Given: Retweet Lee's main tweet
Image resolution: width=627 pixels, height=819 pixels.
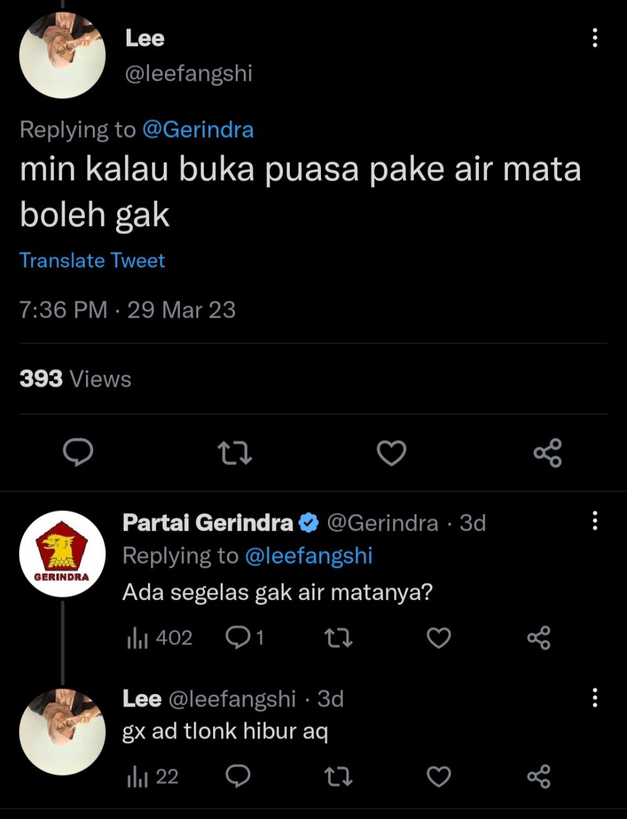Looking at the screenshot, I should (234, 453).
